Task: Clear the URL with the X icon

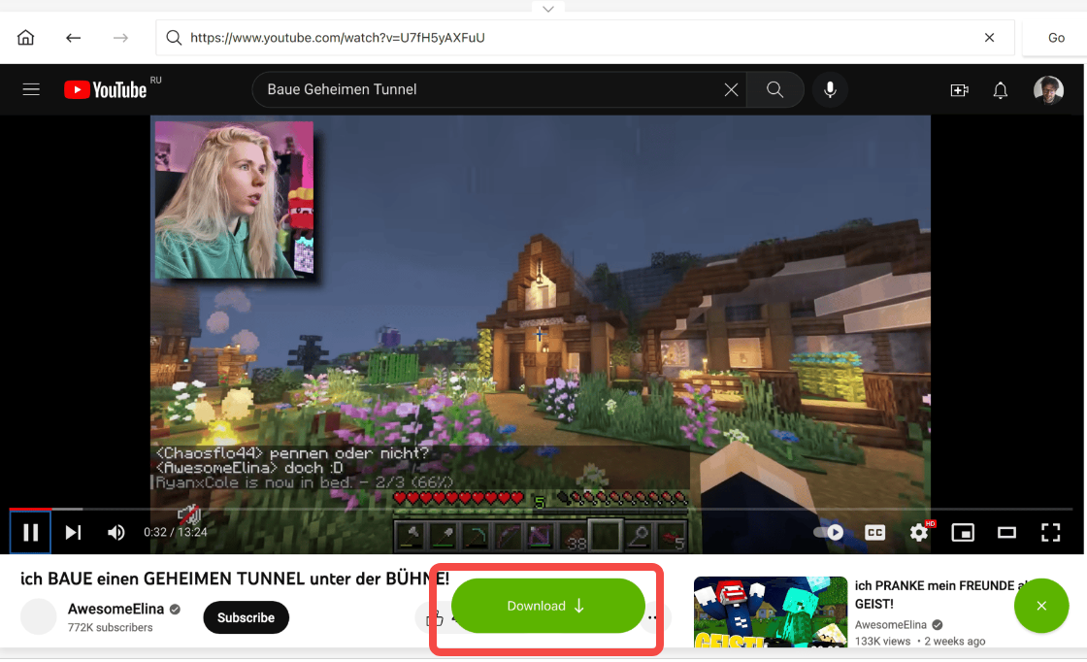Action: click(989, 38)
